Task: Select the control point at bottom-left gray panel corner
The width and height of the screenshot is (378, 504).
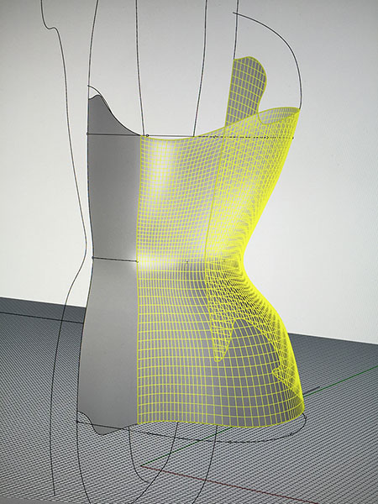Action: tap(77, 421)
